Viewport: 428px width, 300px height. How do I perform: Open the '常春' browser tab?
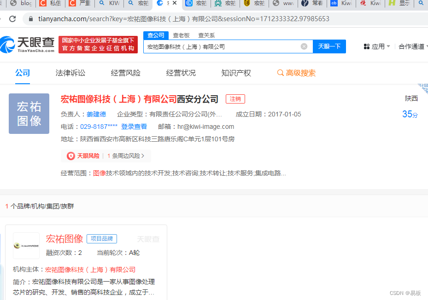[313, 3]
